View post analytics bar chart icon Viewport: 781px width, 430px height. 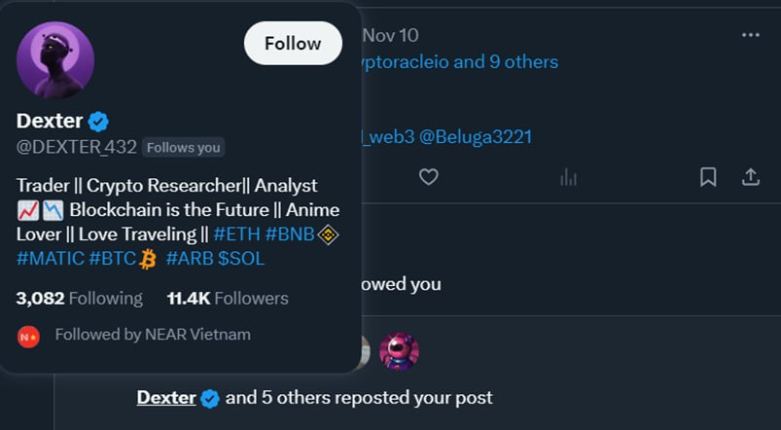568,176
